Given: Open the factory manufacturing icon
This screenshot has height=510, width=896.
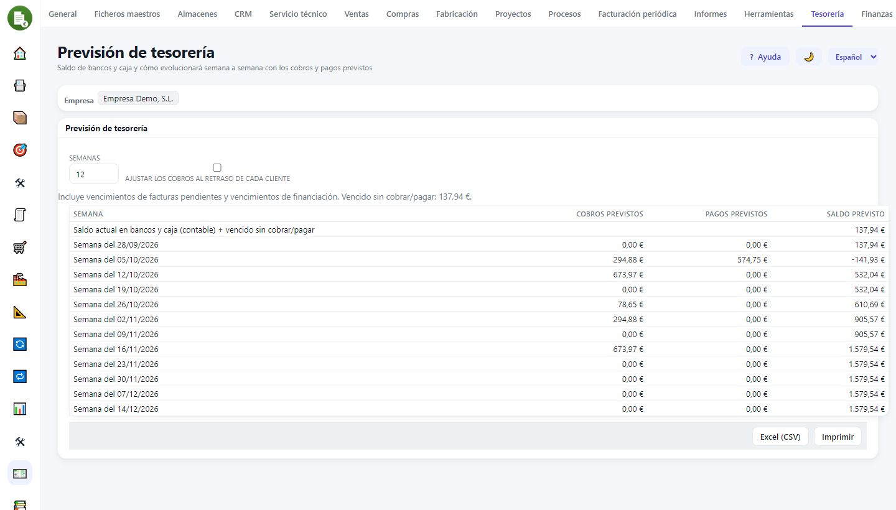Looking at the screenshot, I should point(20,279).
